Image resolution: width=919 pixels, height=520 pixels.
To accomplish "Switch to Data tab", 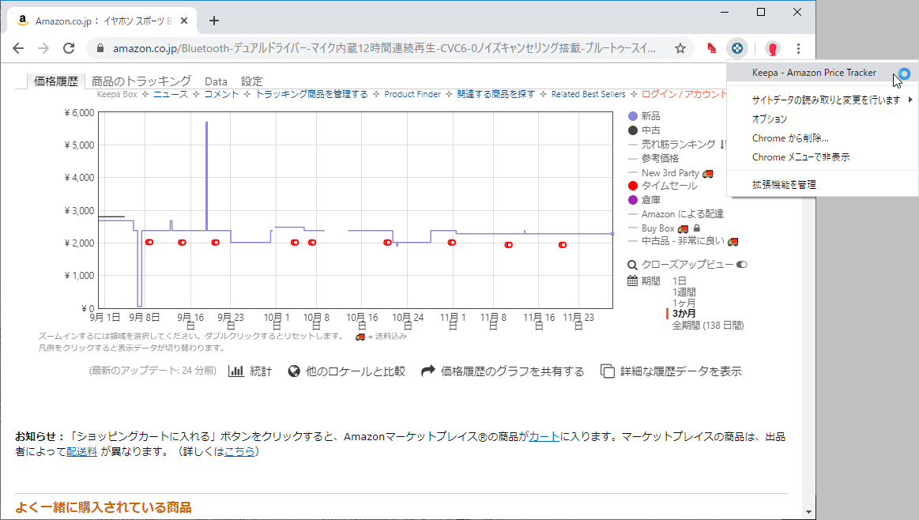I will point(216,81).
